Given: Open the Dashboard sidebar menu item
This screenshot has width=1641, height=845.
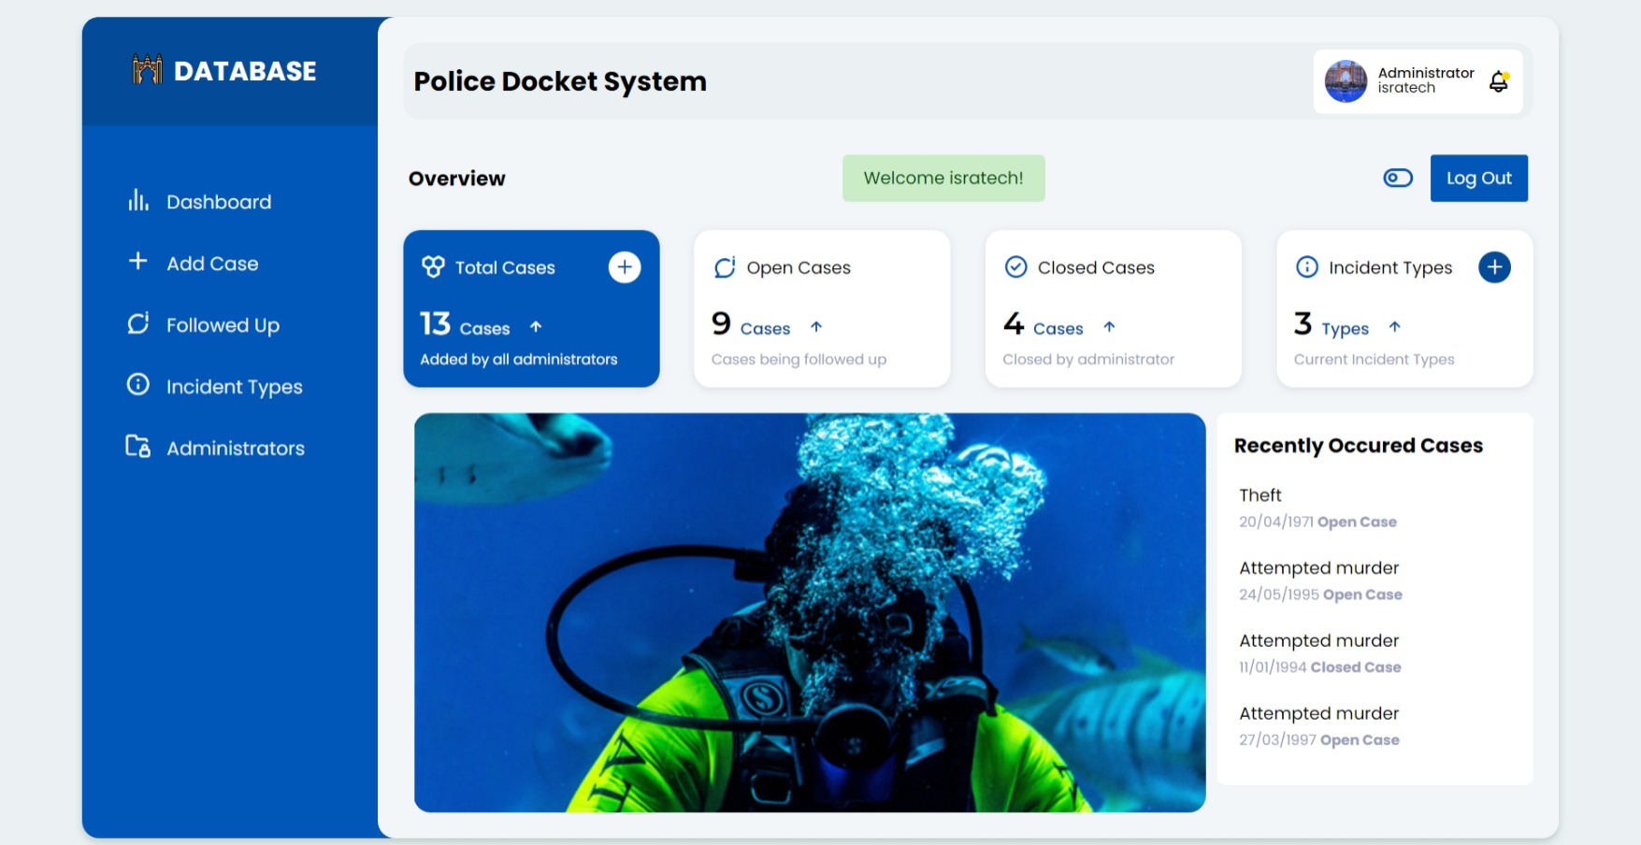Looking at the screenshot, I should [218, 202].
